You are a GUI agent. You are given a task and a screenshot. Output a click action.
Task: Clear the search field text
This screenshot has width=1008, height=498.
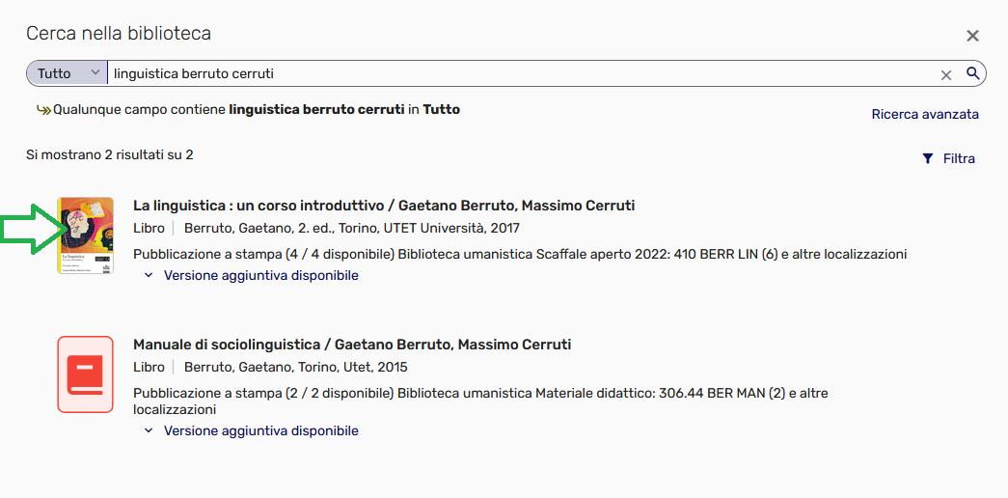(x=946, y=74)
